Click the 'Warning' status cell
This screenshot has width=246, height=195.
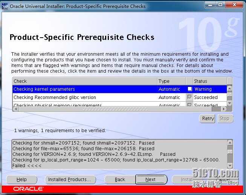(x=203, y=89)
